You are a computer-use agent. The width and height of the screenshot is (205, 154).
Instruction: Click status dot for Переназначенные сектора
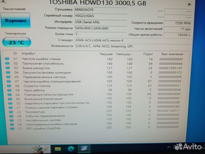click(x=8, y=77)
